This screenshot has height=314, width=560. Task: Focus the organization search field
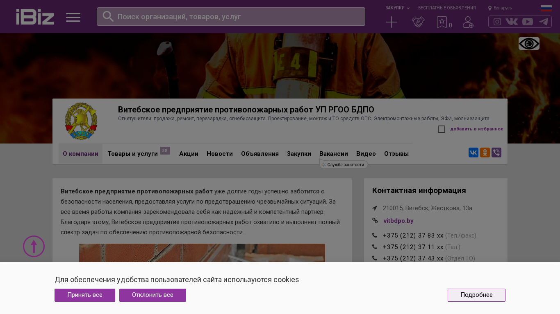pos(231,16)
